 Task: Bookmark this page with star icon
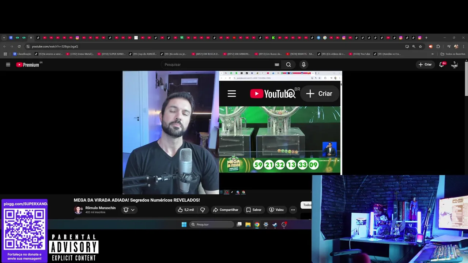[420, 46]
